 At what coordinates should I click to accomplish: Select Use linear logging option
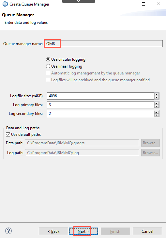click(x=48, y=66)
